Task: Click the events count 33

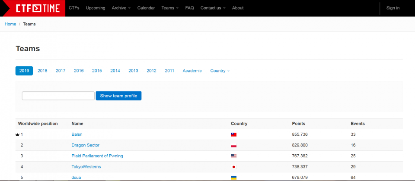Action: click(353, 134)
